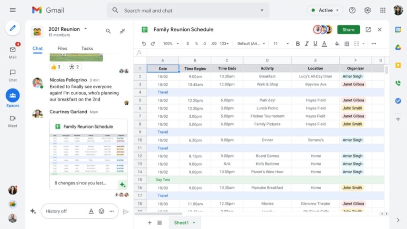Open the borders tool

click(347, 44)
